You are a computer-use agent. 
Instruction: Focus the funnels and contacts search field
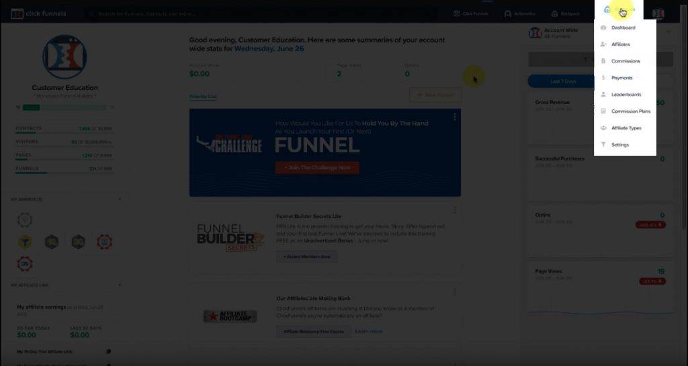coord(261,13)
